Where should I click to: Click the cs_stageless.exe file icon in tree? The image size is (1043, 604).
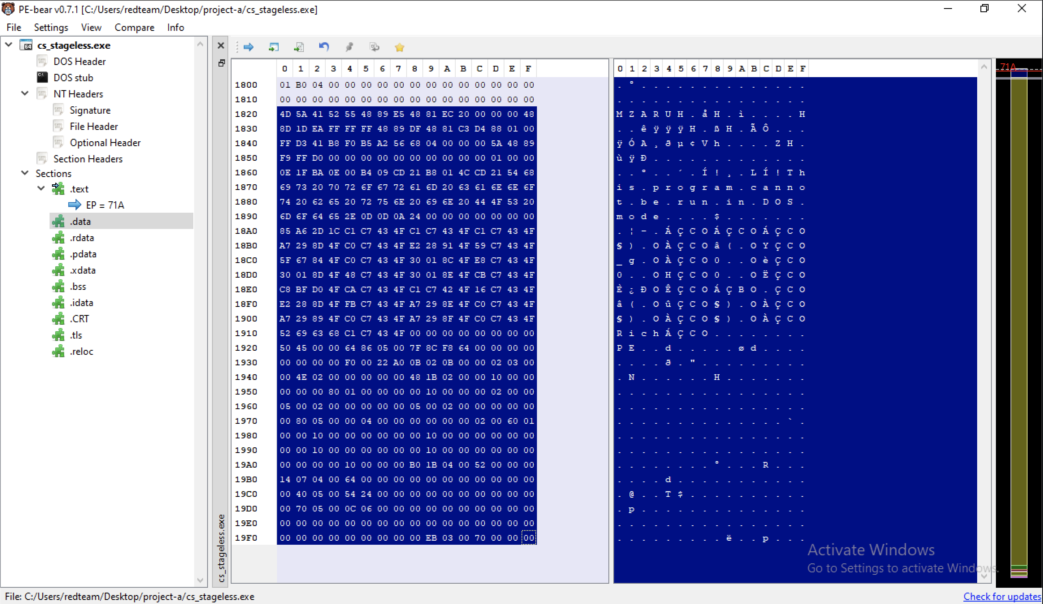[26, 45]
